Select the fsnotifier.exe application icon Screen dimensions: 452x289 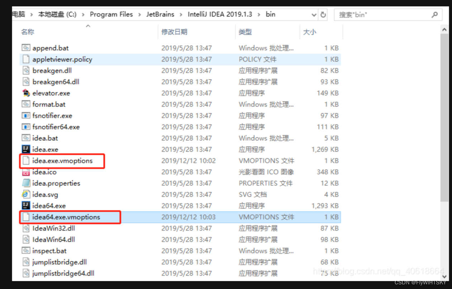25,116
